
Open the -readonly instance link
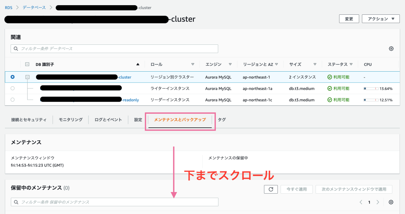[x=90, y=100]
